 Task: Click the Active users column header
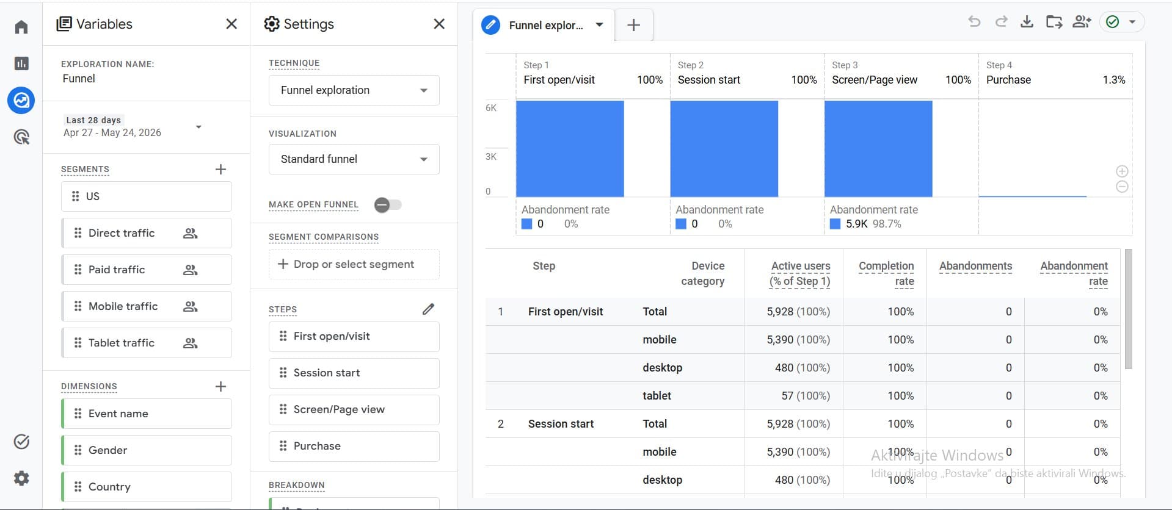click(x=800, y=273)
